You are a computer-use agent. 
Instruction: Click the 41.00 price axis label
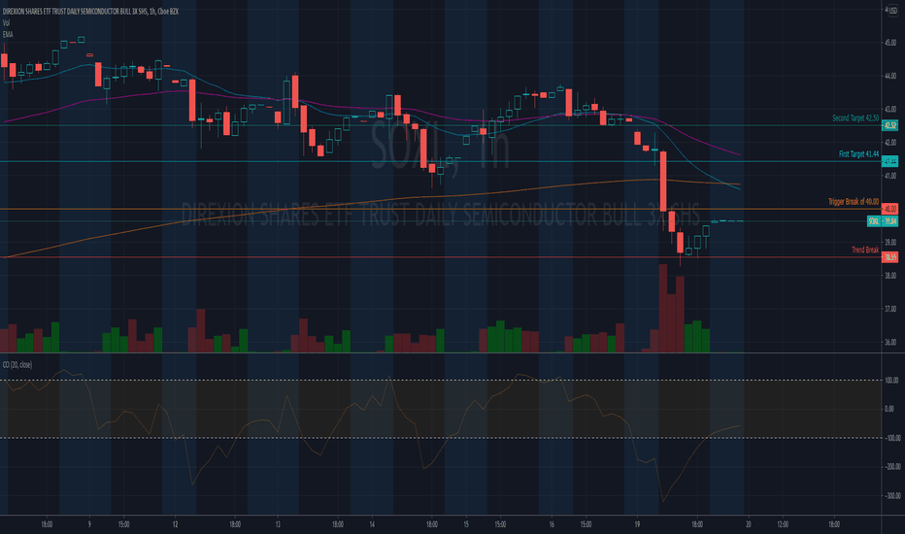[x=890, y=176]
